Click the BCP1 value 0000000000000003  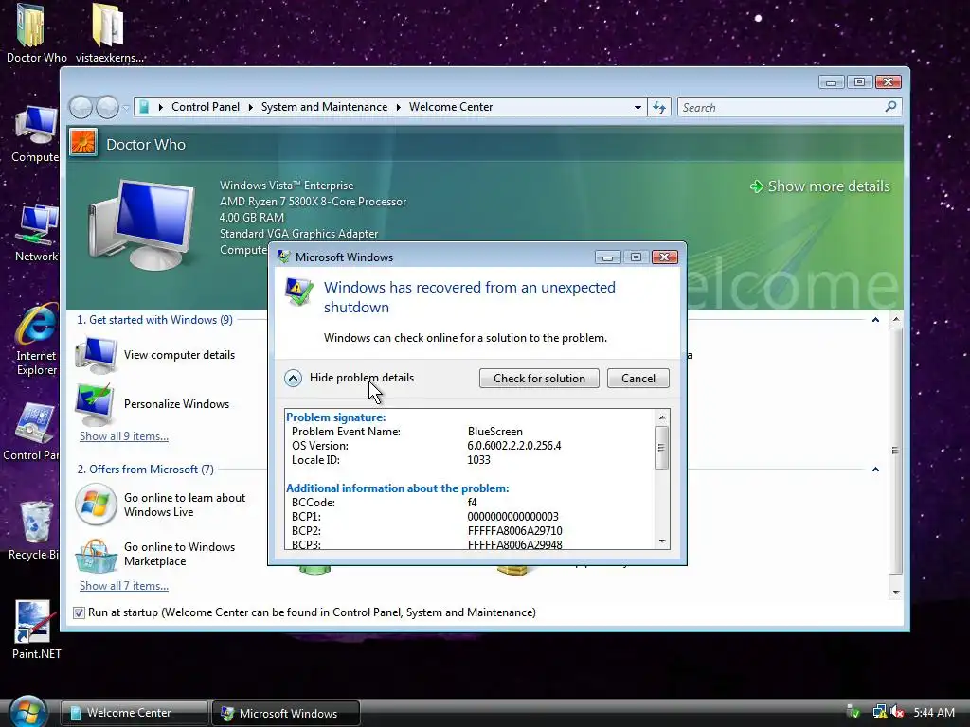pyautogui.click(x=512, y=517)
